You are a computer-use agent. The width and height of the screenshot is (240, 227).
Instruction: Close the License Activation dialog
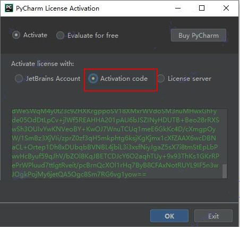(226, 8)
